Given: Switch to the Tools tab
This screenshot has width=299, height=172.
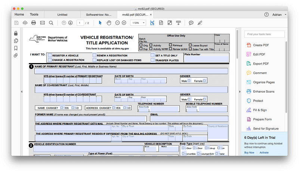Looking at the screenshot, I should [x=34, y=15].
